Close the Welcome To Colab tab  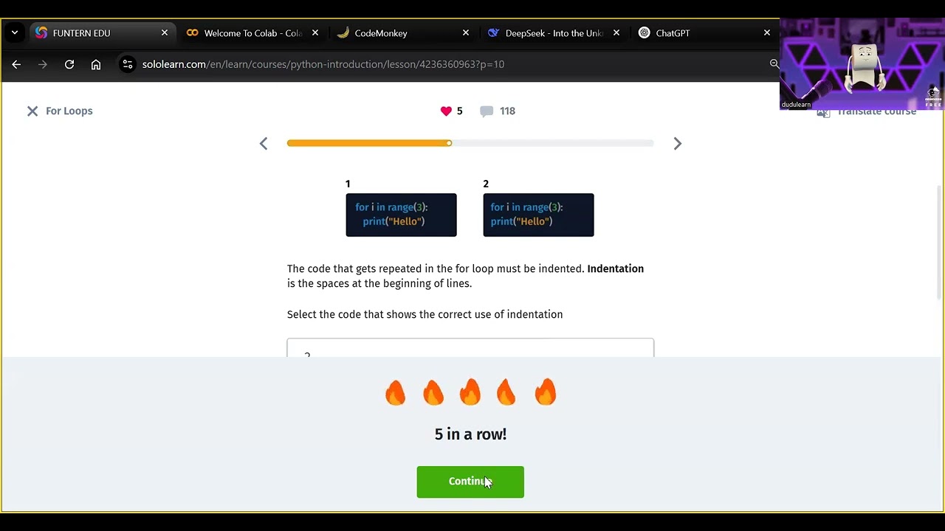315,33
